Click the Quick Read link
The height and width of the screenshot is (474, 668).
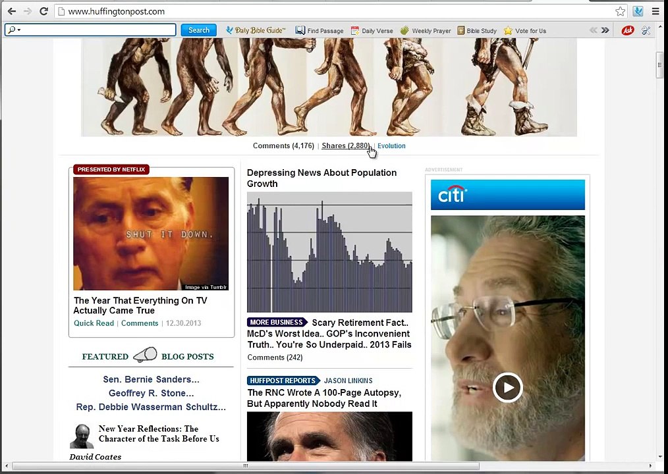(94, 323)
